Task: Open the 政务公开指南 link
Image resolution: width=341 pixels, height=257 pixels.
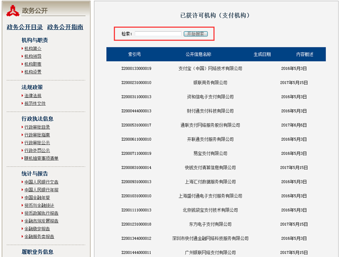Action: coord(65,27)
